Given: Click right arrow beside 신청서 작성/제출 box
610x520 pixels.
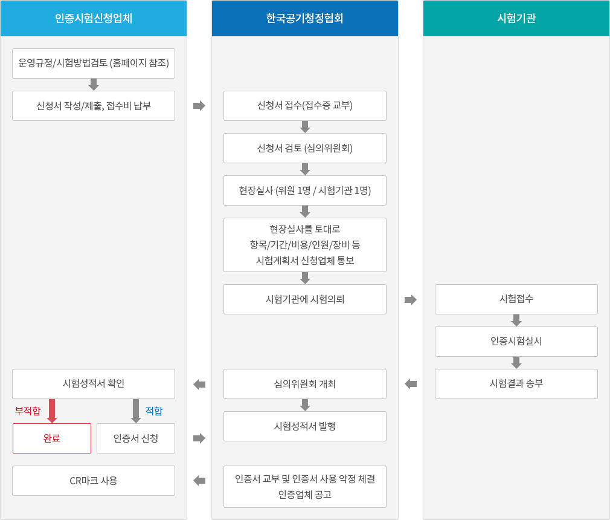Looking at the screenshot, I should point(199,106).
